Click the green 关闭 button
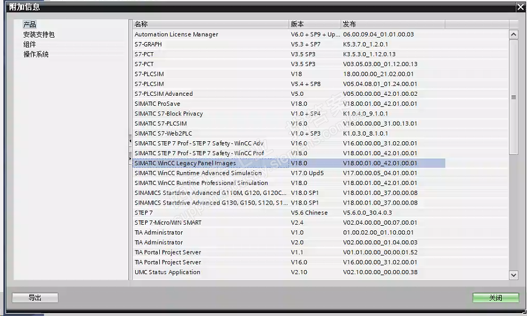 496,298
